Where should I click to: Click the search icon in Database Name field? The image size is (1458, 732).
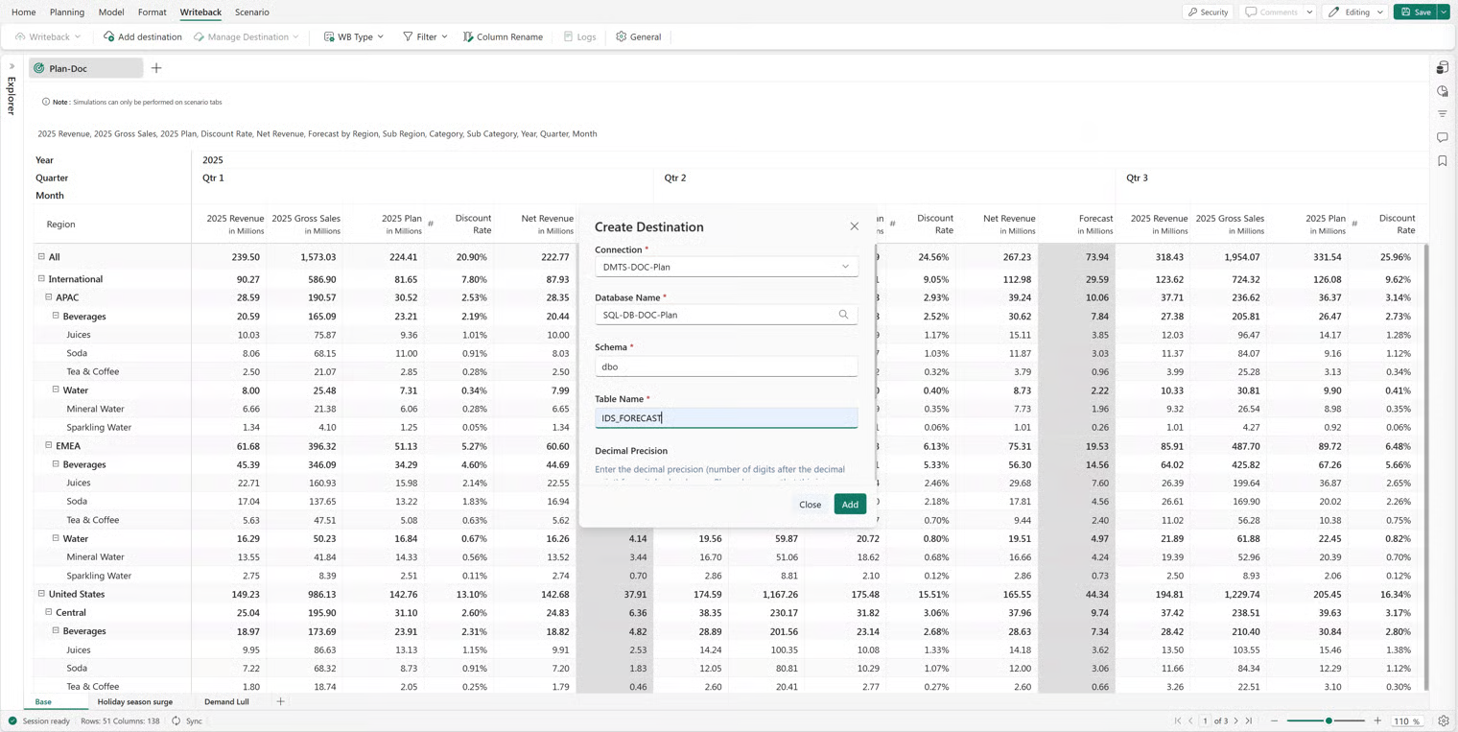point(843,315)
